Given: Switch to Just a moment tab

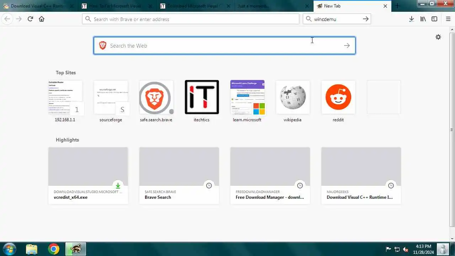Looking at the screenshot, I should pos(274,6).
